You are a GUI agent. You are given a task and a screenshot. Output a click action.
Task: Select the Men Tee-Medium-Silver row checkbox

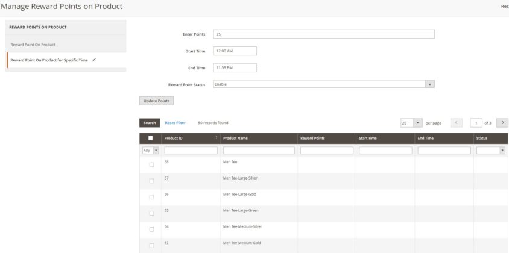[x=151, y=230]
